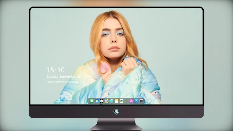Open the Videos clapperboard icon in the dock

tap(111, 101)
